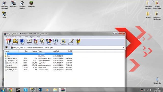Screen dimensions: 163x92
Task: Open Windows Media Player taskbar icon
Action: click(48, 90)
